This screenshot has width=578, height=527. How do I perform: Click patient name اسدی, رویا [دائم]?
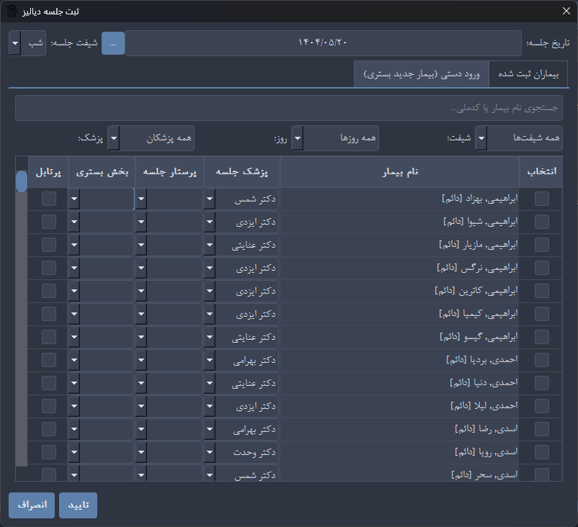[x=486, y=452]
